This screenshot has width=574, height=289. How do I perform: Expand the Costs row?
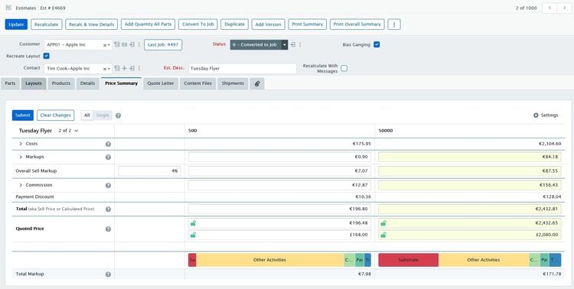tap(21, 144)
